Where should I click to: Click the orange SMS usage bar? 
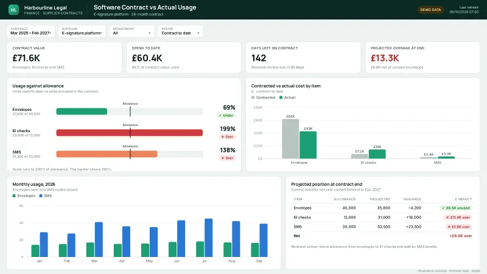107,154
